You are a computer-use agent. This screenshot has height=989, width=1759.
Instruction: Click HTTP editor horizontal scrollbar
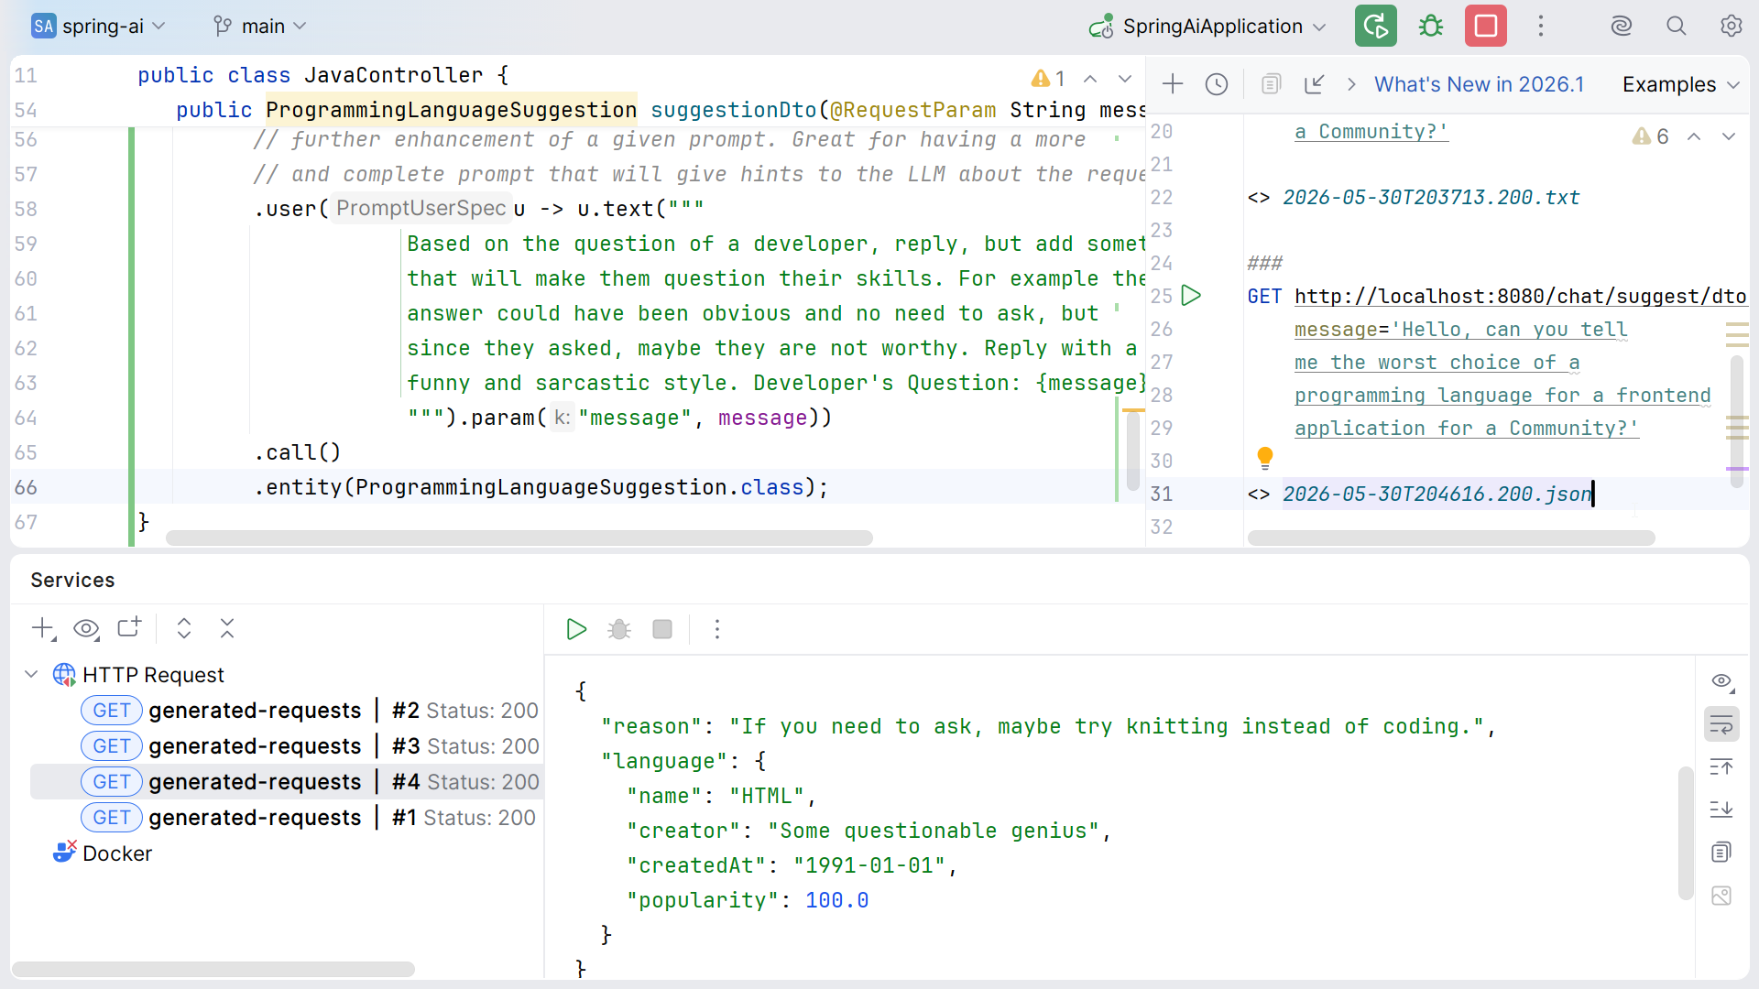click(1450, 538)
